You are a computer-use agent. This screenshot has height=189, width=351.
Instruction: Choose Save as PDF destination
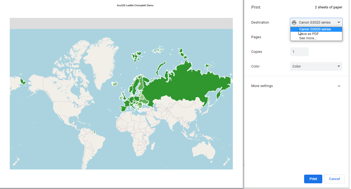[x=310, y=34]
